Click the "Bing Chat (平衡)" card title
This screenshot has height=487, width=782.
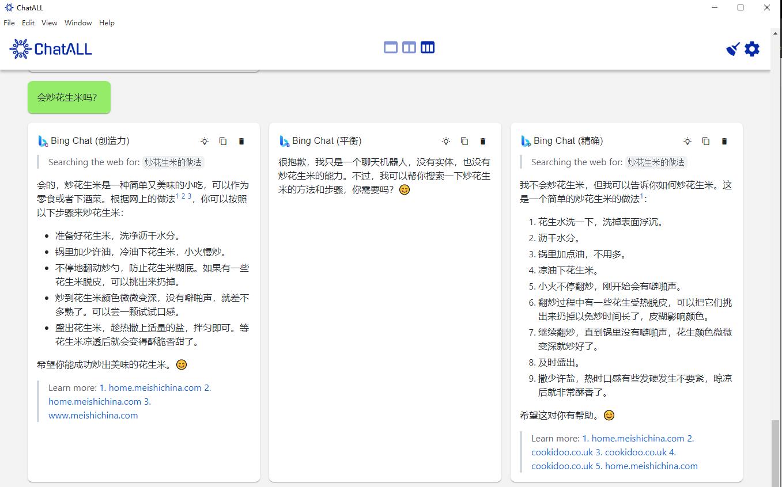click(327, 141)
